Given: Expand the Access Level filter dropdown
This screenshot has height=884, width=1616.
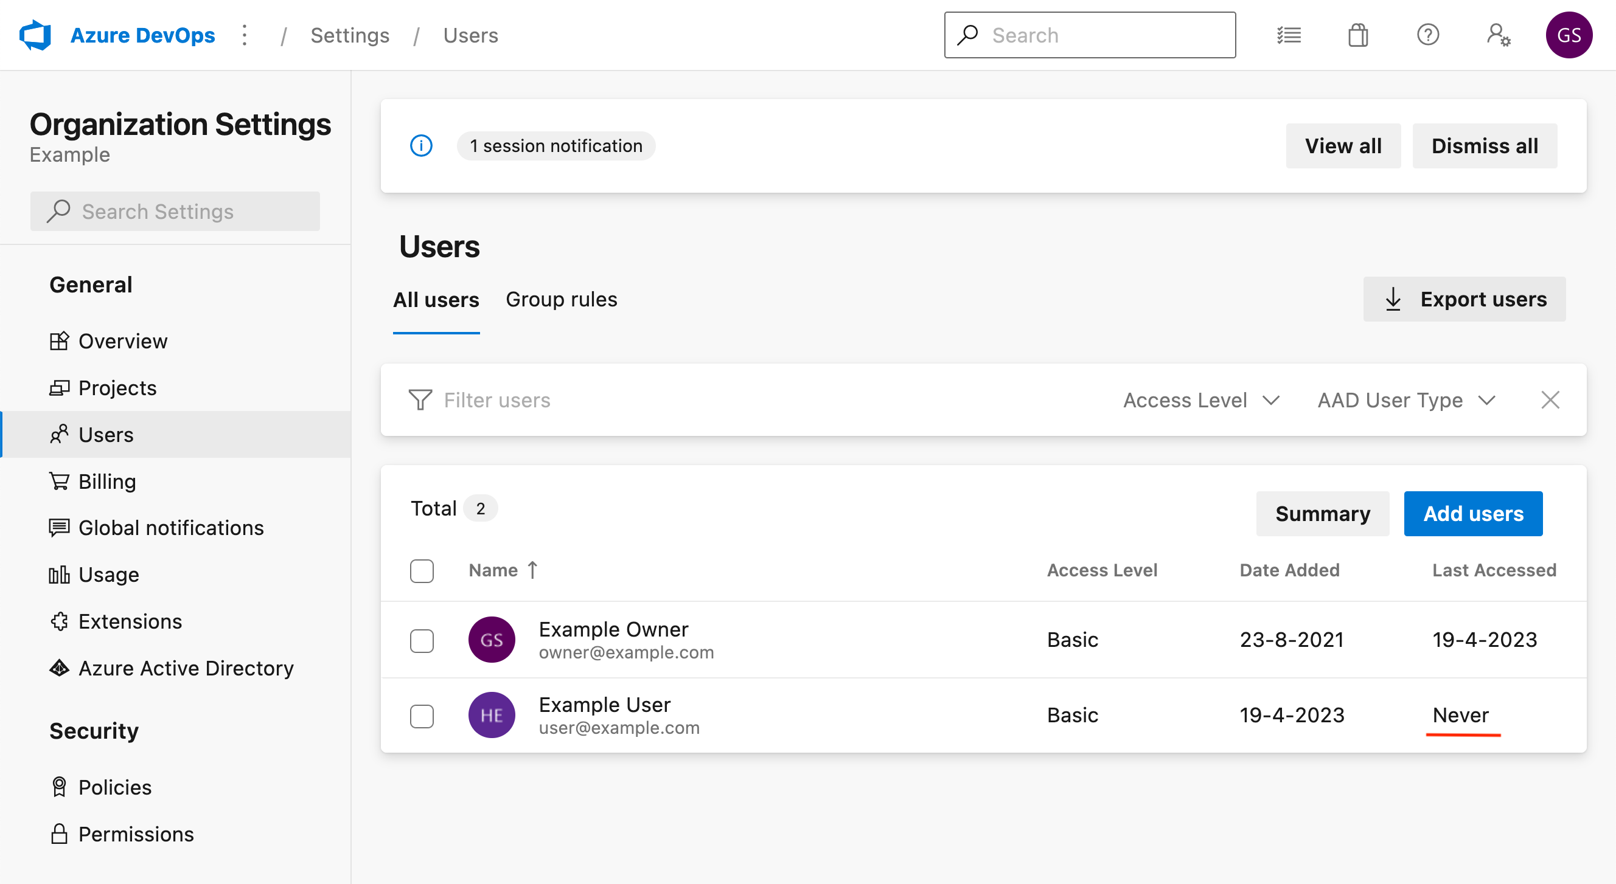Looking at the screenshot, I should tap(1200, 400).
